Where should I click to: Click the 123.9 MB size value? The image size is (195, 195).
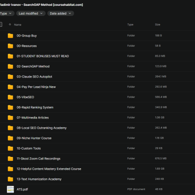click(160, 66)
